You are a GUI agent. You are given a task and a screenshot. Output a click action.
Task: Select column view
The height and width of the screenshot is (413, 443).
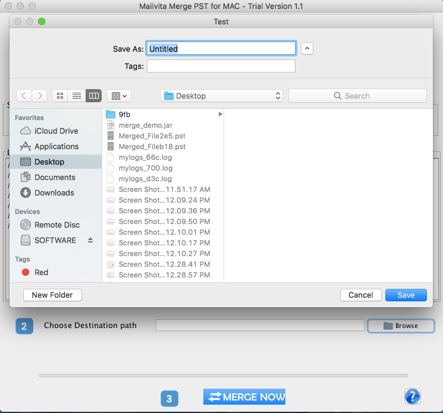[x=93, y=96]
